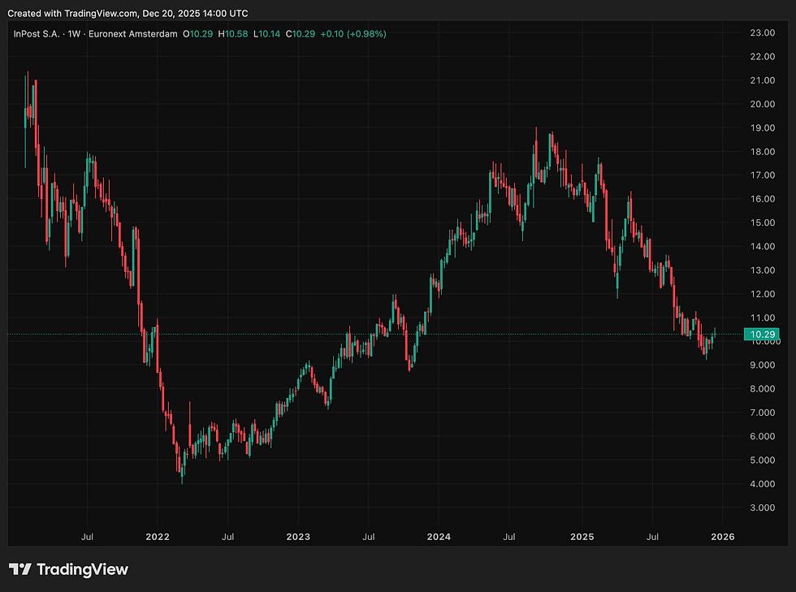Click the 22.00 price axis label
This screenshot has width=796, height=592.
pos(763,56)
